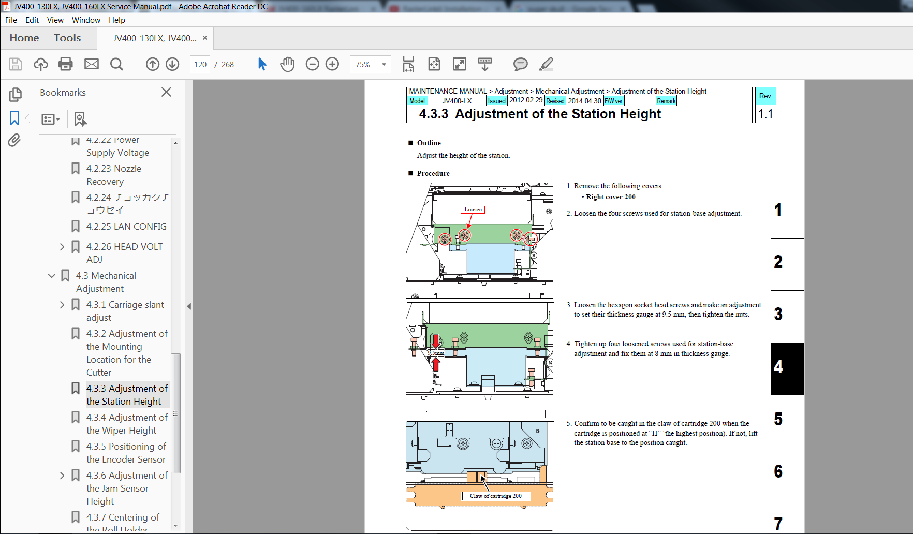
Task: Open the File menu
Action: coord(11,20)
